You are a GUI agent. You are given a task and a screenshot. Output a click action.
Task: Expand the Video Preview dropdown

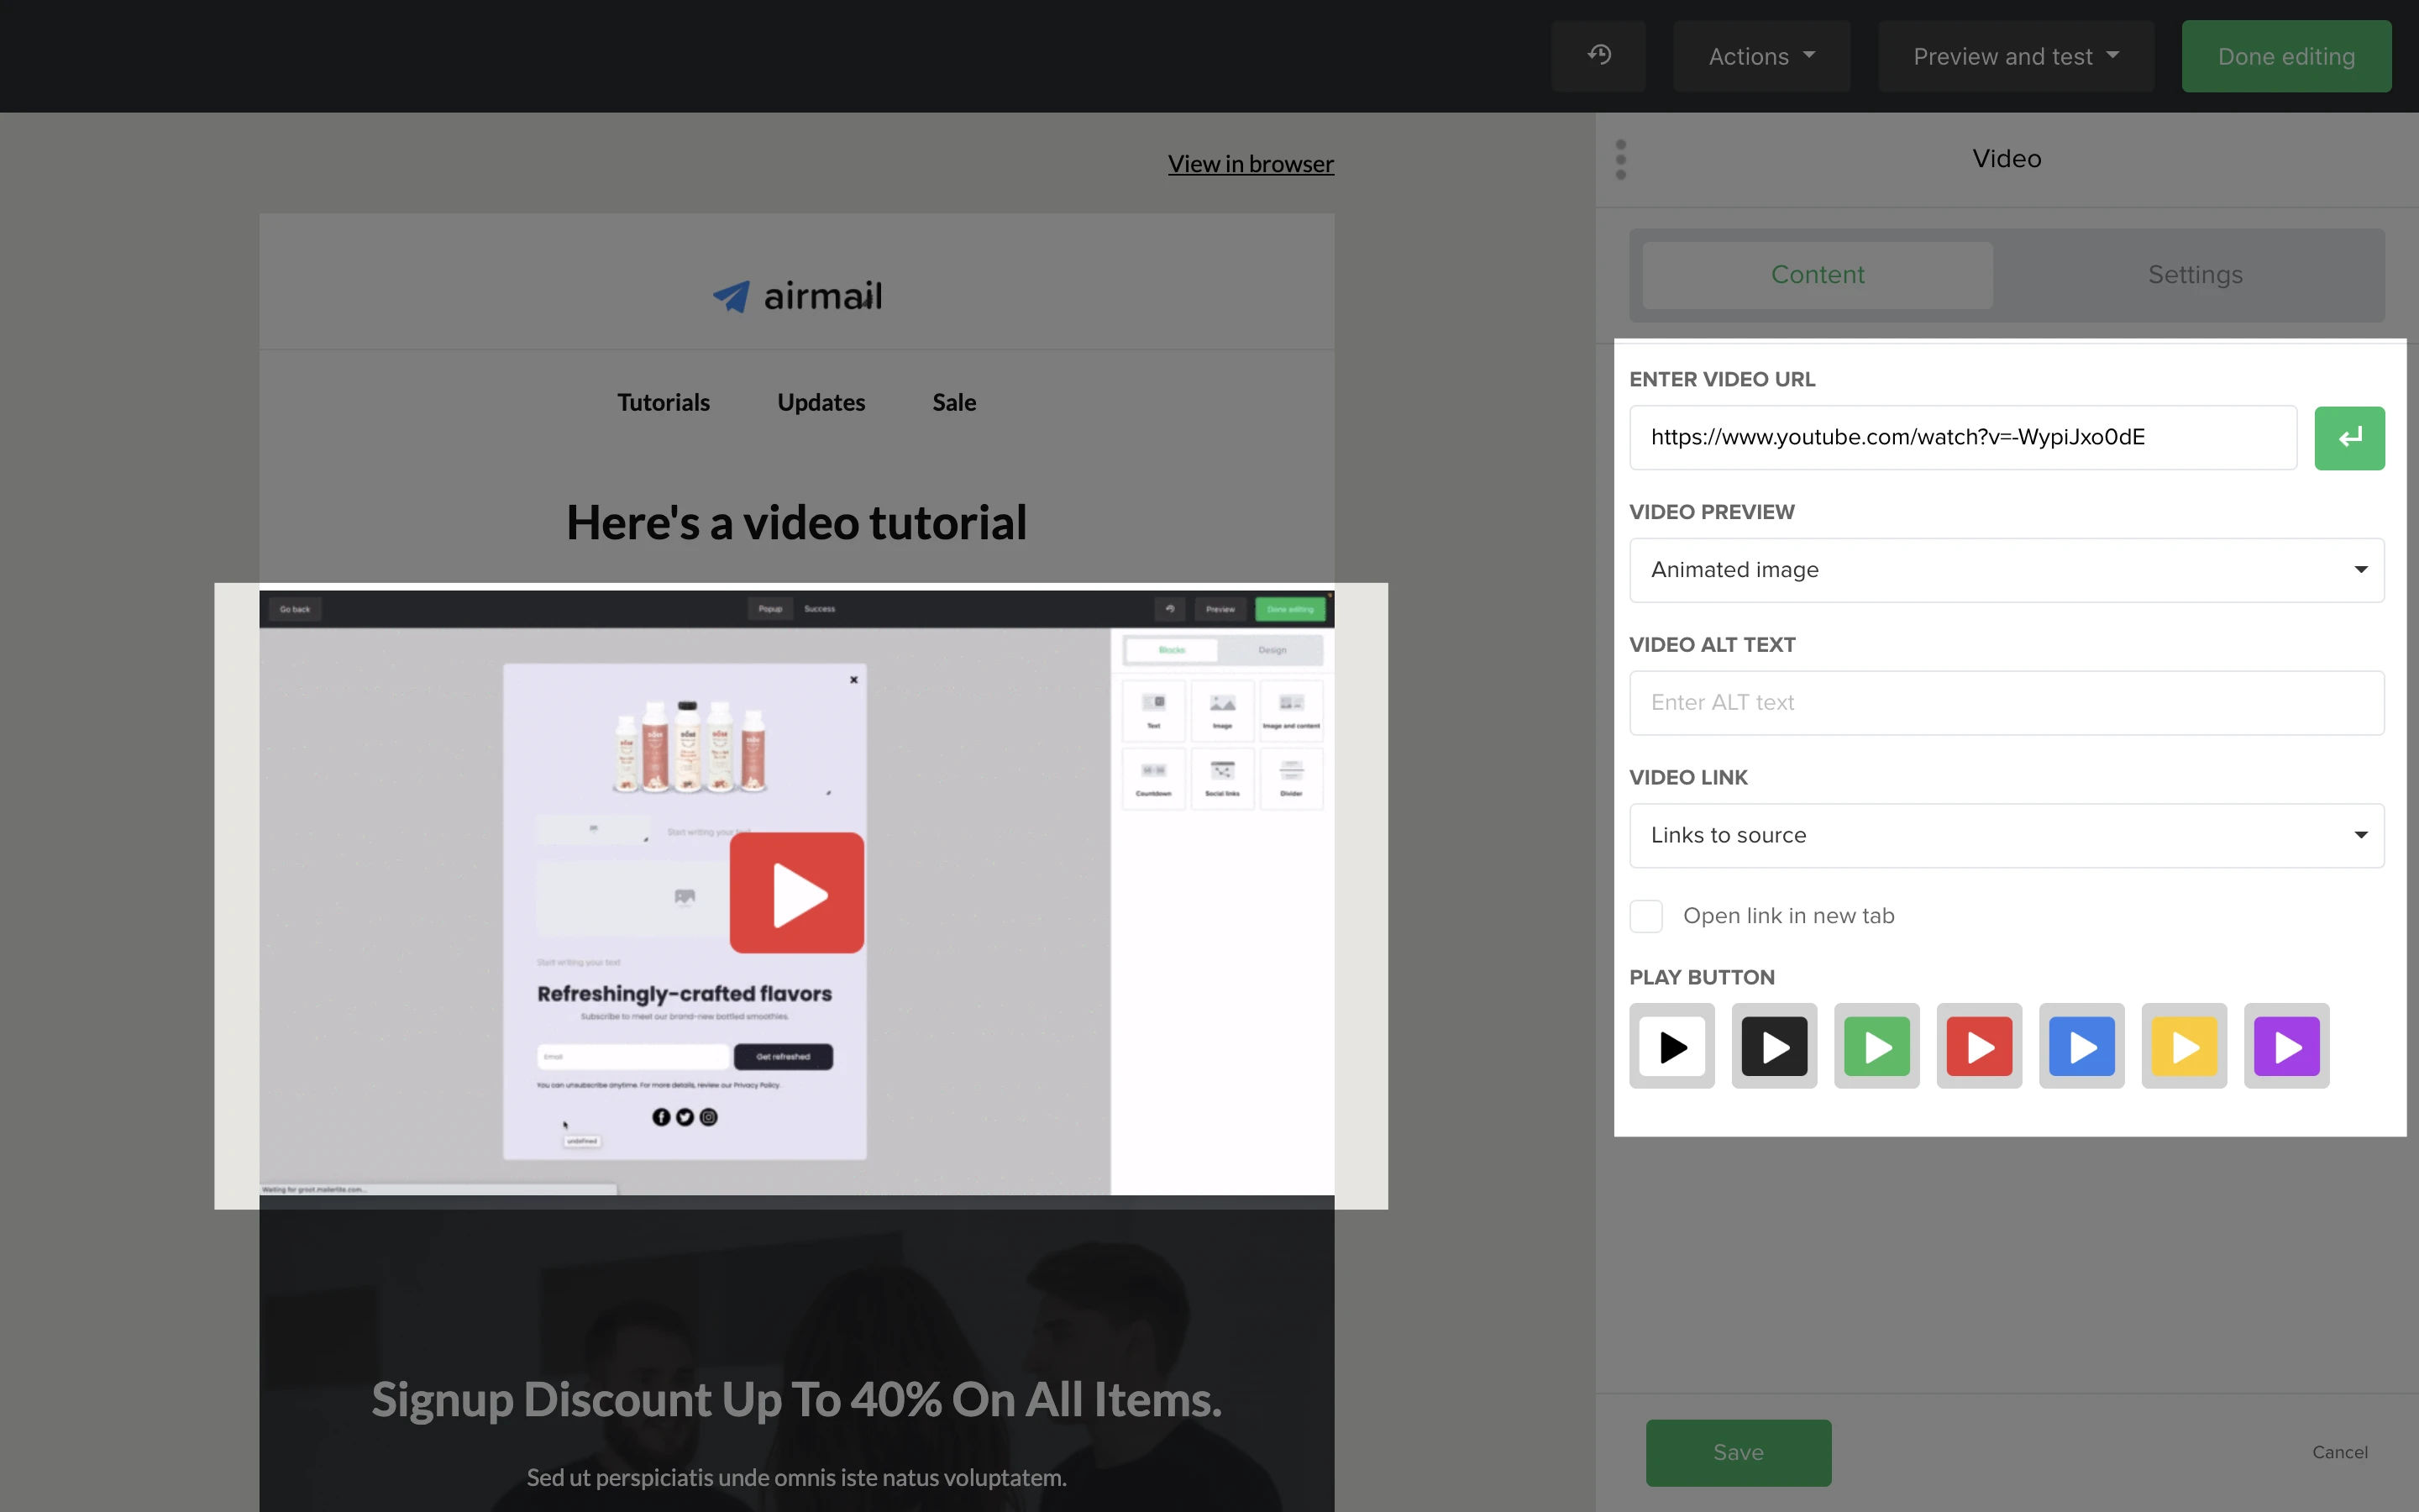[2006, 570]
